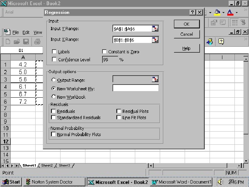
Task: Click the B1 Name Box
Action: point(21,51)
